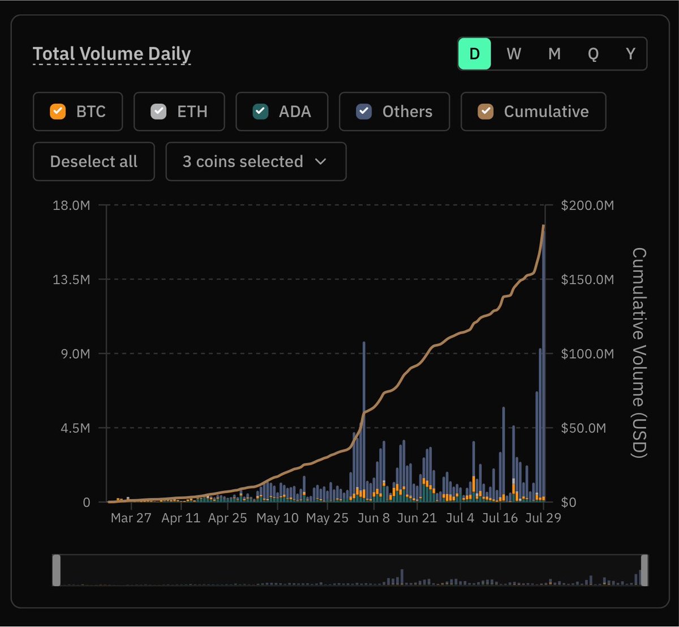This screenshot has width=679, height=627.
Task: Click the Total Volume Daily title
Action: pyautogui.click(x=111, y=54)
